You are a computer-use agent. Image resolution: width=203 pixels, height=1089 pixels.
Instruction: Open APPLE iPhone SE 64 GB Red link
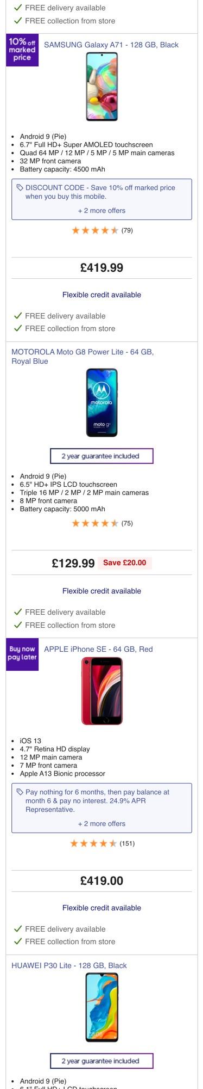98,649
